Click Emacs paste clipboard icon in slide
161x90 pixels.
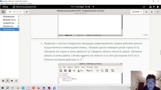(107, 70)
